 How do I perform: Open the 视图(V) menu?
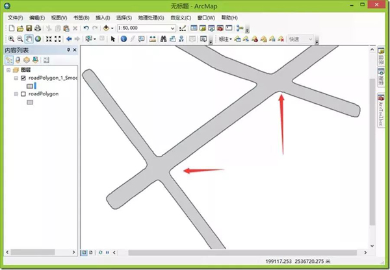tap(59, 18)
